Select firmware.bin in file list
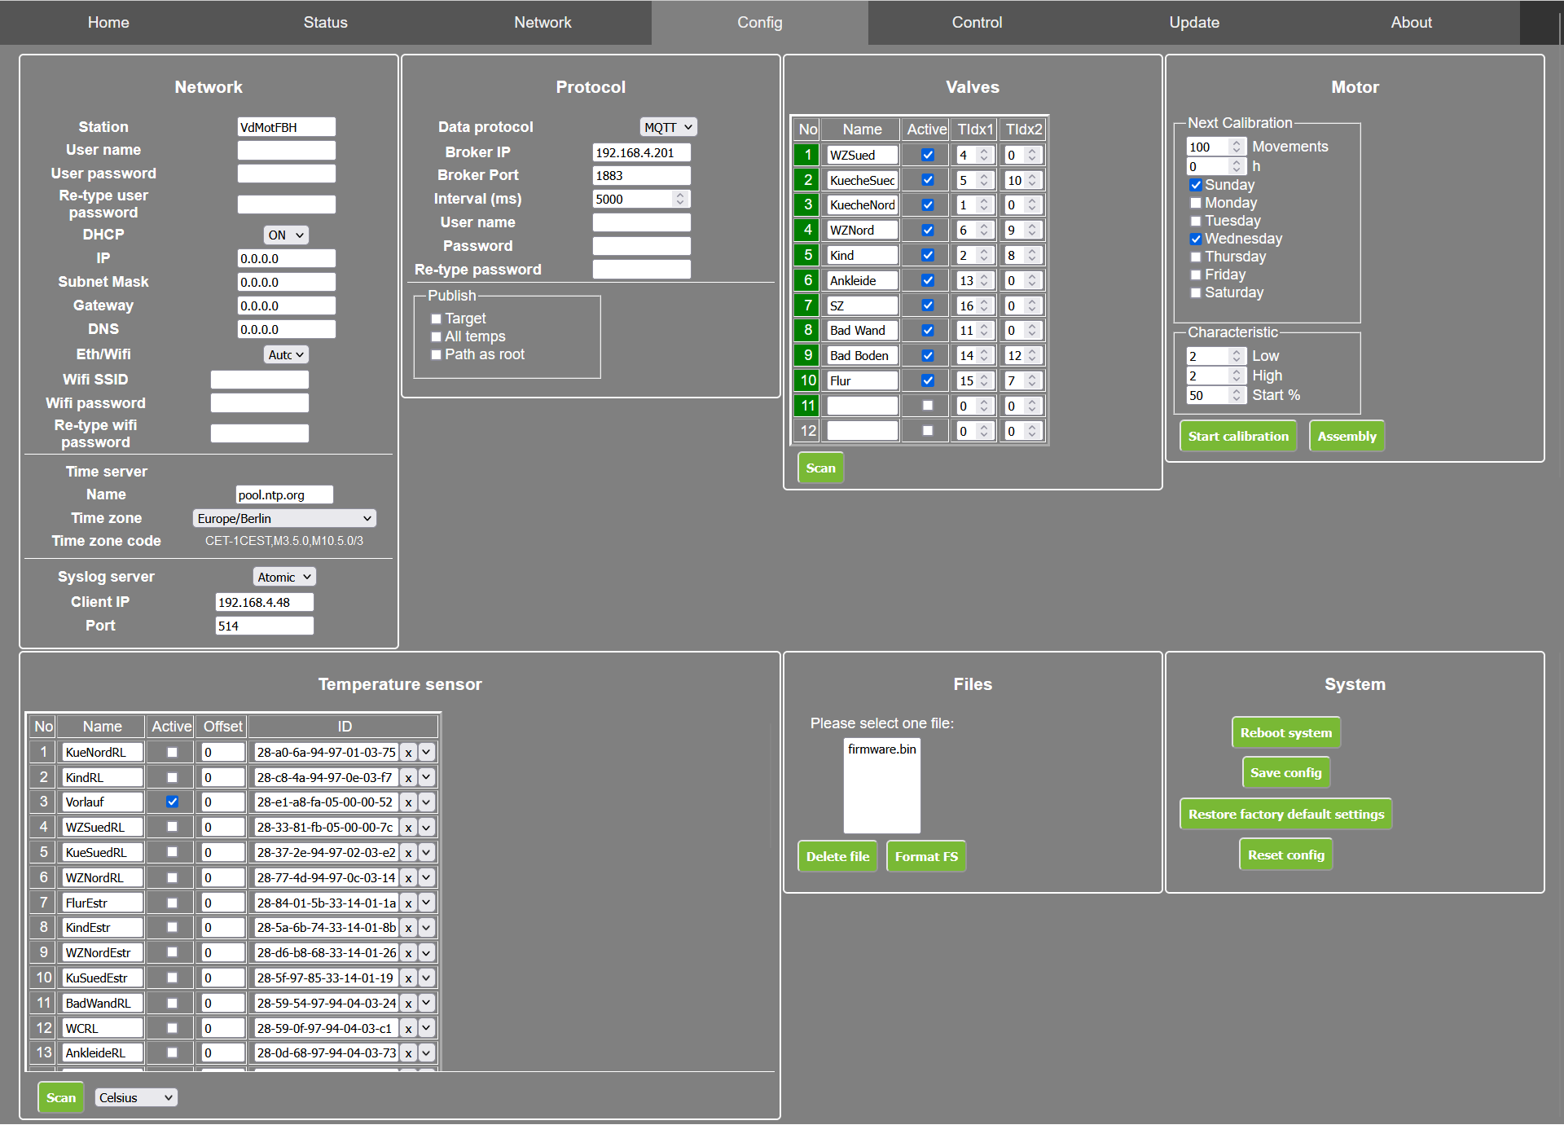This screenshot has width=1564, height=1125. tap(882, 749)
